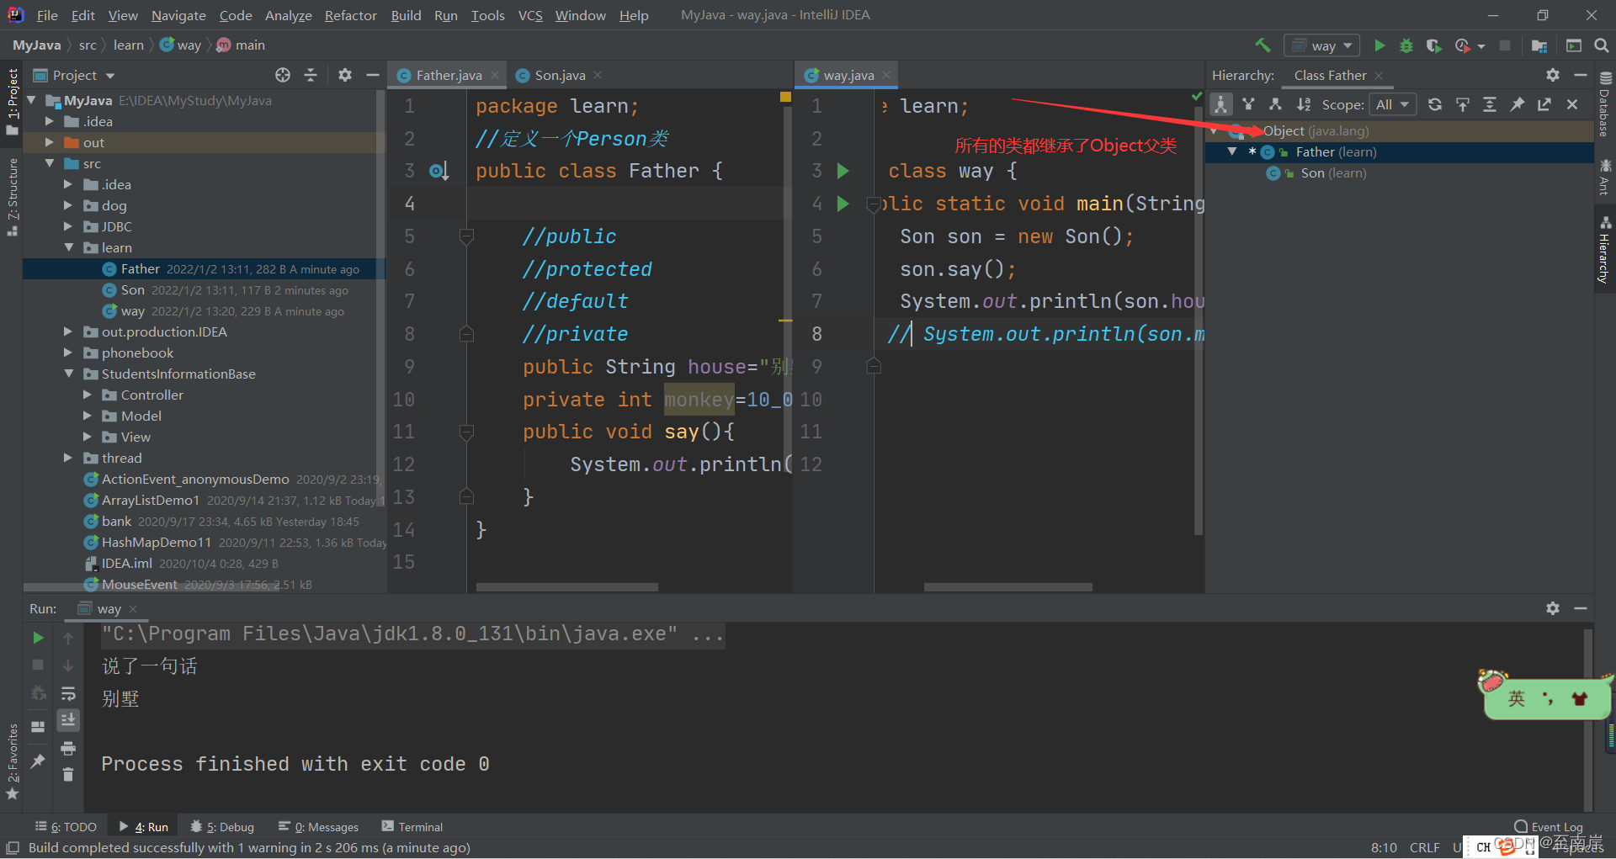Image resolution: width=1616 pixels, height=859 pixels.
Task: Switch to the Father.java editor tab
Action: coord(448,75)
